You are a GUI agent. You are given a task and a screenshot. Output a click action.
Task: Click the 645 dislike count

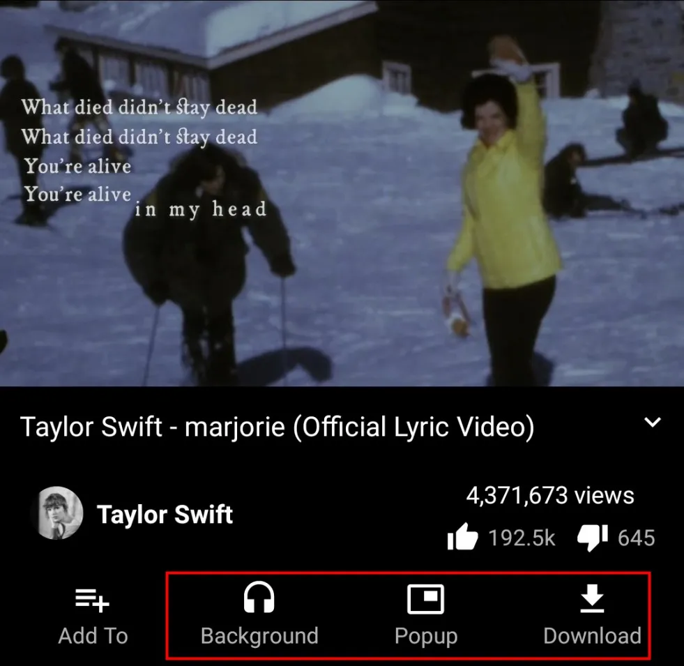pos(636,538)
